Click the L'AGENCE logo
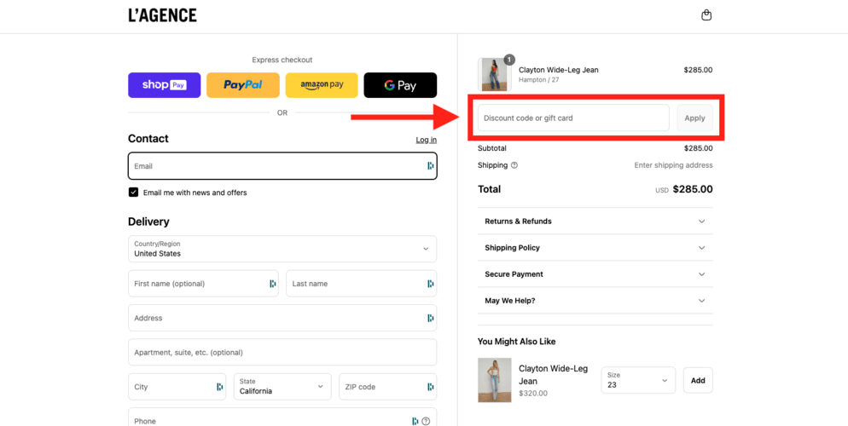Viewport: 848px width, 426px height. pos(162,15)
